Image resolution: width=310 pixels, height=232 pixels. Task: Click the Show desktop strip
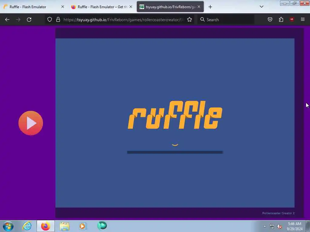(x=308, y=226)
